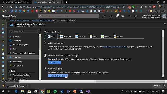Open Chrome menu three dots

(x=164, y=7)
